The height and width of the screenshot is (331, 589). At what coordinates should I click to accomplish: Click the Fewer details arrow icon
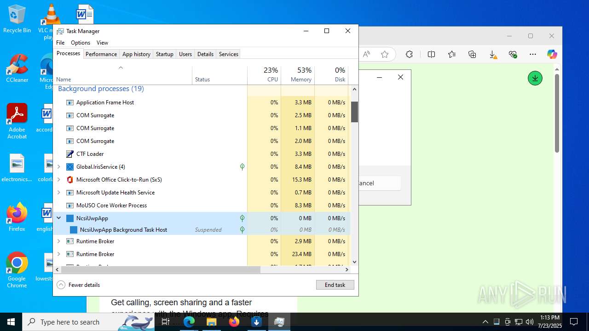pos(61,285)
